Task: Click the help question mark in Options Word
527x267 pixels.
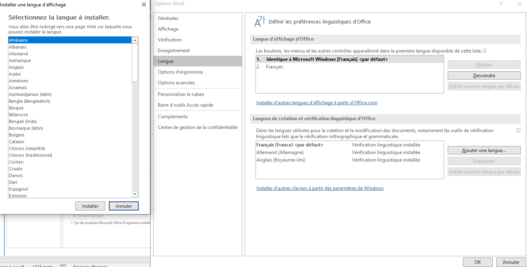Action: 501,4
